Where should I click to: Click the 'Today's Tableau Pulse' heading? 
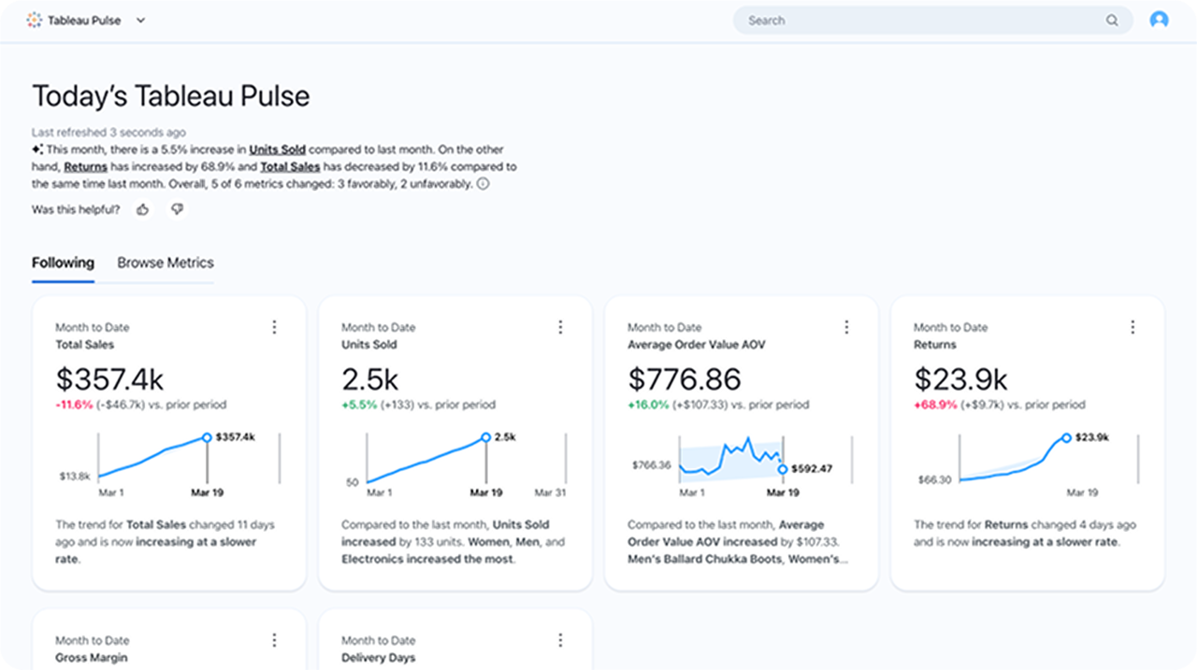point(171,96)
